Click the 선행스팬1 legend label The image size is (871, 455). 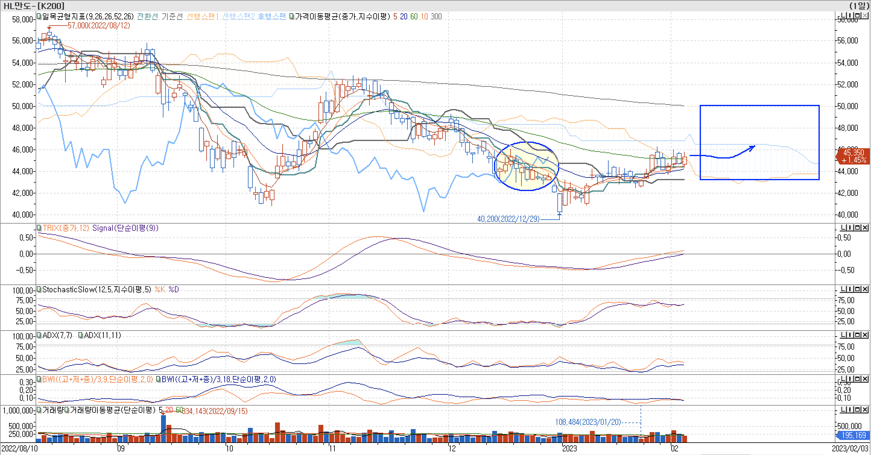click(203, 16)
